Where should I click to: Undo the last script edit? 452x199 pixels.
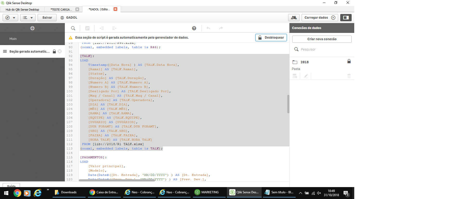point(208,28)
